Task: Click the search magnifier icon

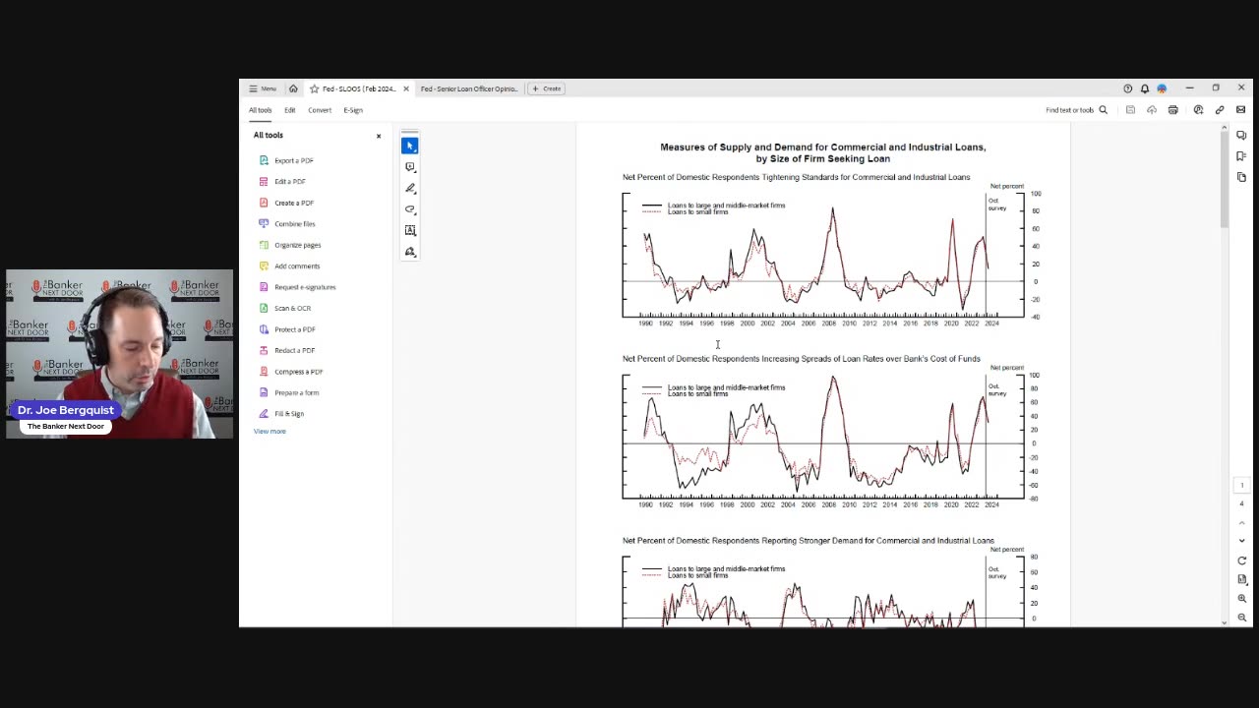Action: 1103,110
